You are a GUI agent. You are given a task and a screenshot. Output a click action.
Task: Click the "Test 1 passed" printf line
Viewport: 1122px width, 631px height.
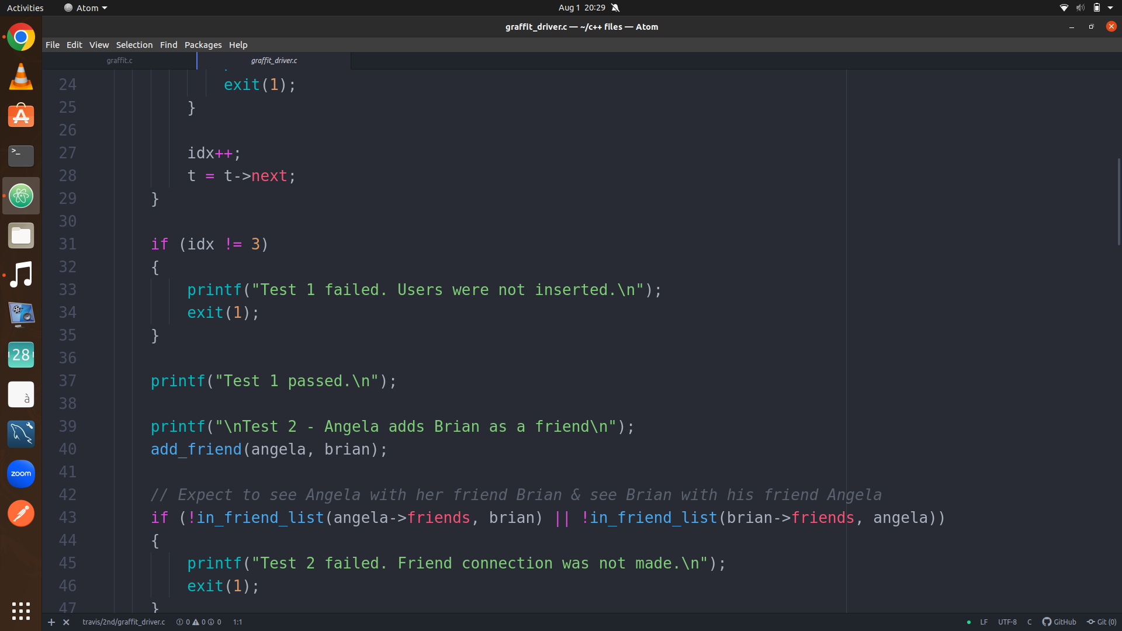273,381
